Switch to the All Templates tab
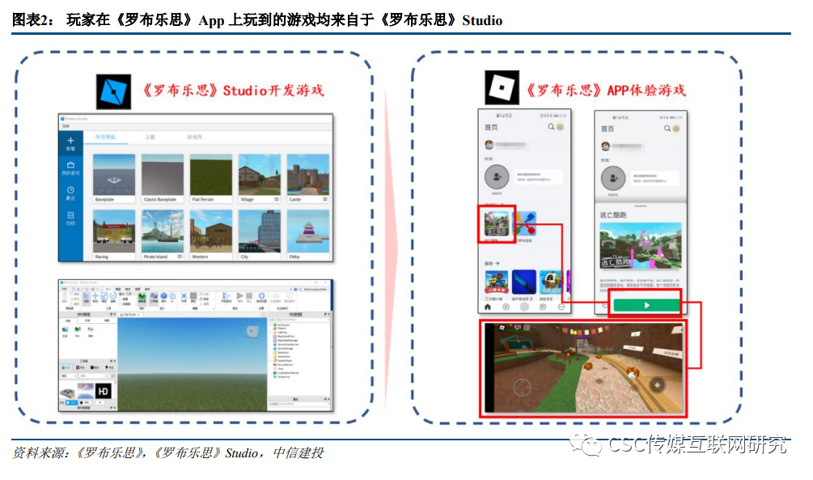Screen dimensions: 813x480 tap(105, 137)
